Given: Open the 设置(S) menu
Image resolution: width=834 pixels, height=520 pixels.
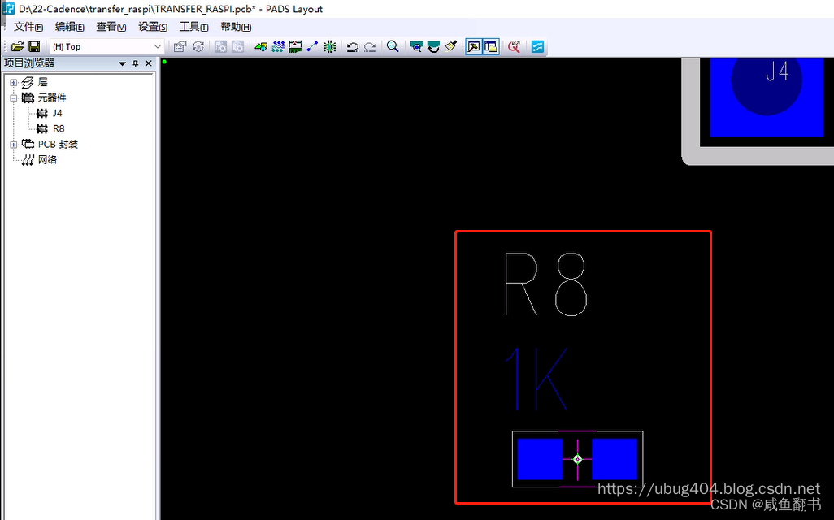Looking at the screenshot, I should tap(153, 27).
